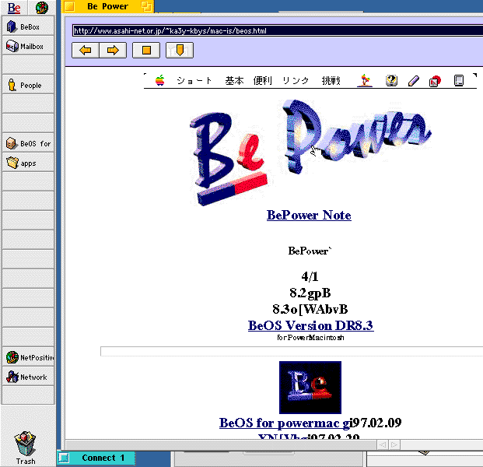483x467 pixels.
Task: Open the BePower Note link
Action: (309, 215)
